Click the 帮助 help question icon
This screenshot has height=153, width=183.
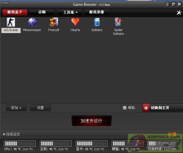point(124,108)
